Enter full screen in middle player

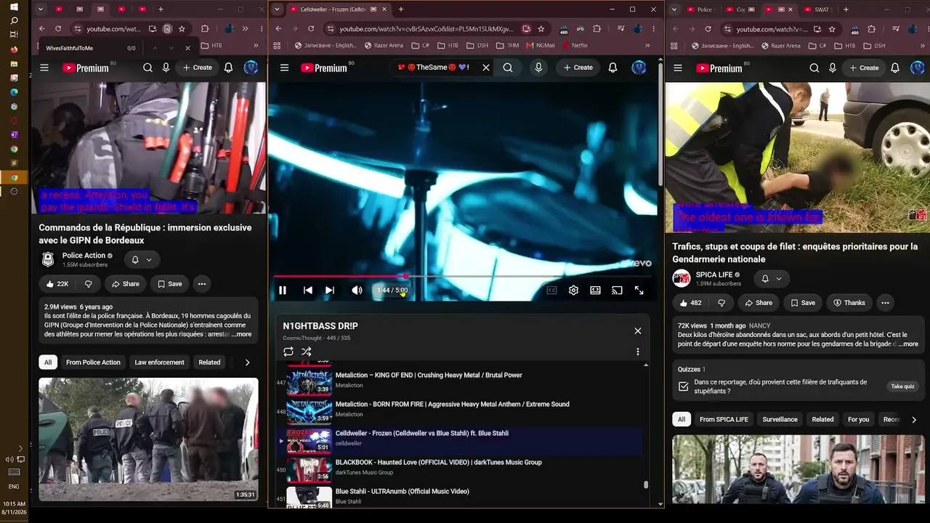coord(639,291)
